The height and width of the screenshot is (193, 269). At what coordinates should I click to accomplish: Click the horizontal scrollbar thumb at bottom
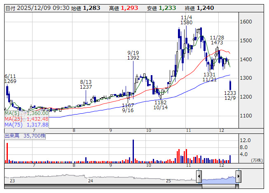219,186
